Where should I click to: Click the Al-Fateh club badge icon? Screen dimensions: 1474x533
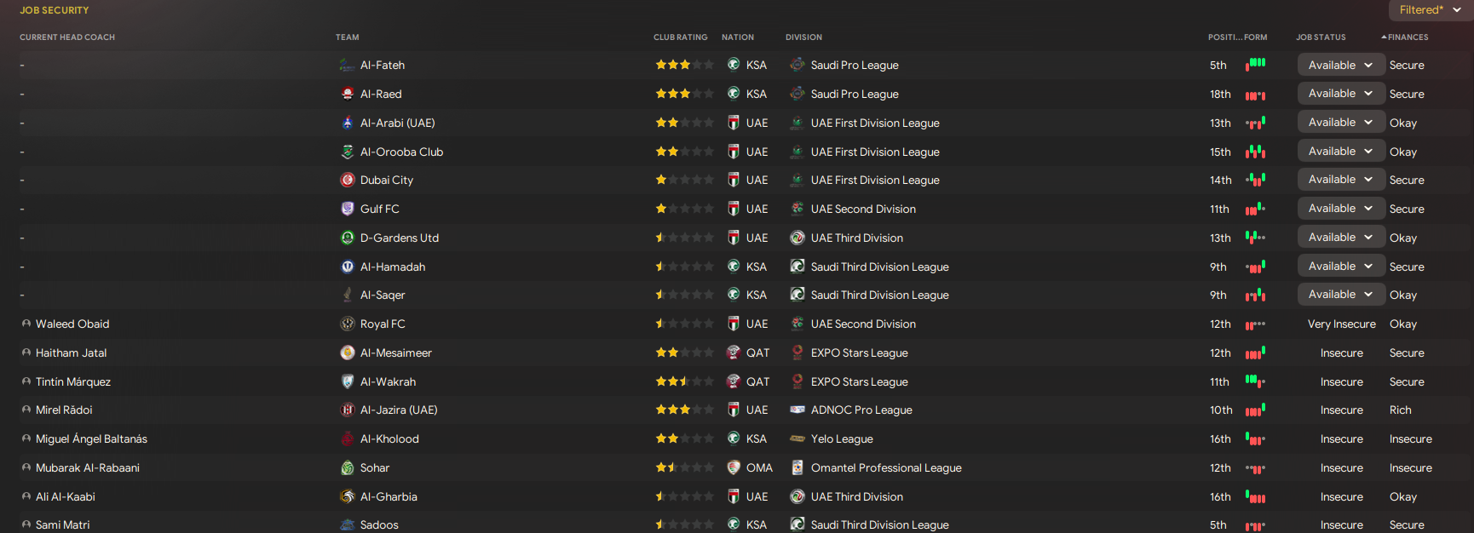point(347,66)
